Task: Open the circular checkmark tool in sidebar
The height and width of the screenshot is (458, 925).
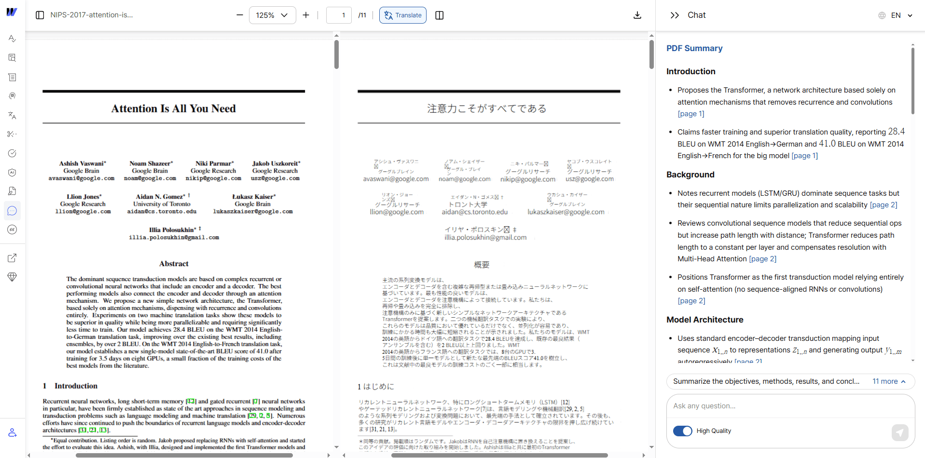Action: (x=12, y=153)
